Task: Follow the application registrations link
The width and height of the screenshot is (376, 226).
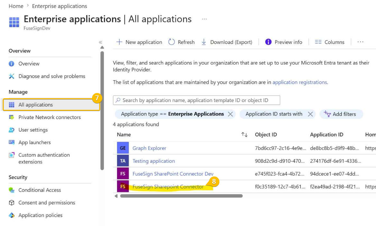Action: click(x=299, y=82)
